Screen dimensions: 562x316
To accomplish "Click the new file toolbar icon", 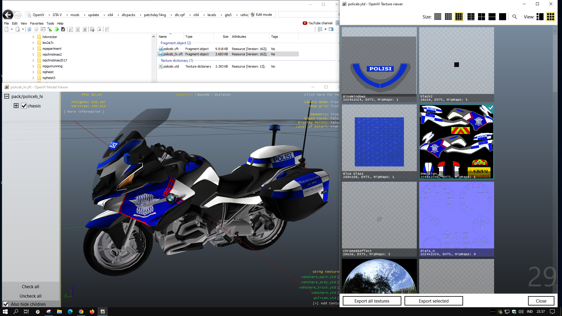I will pyautogui.click(x=6, y=29).
